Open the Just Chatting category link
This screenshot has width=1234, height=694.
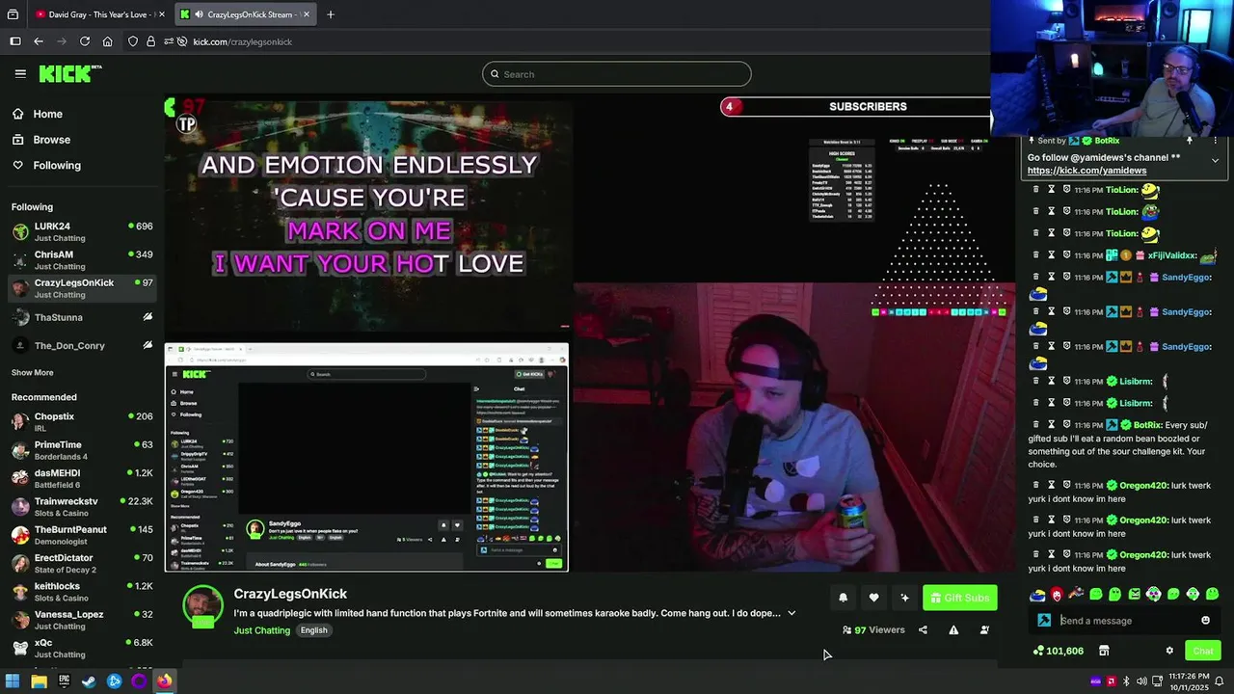(x=261, y=630)
